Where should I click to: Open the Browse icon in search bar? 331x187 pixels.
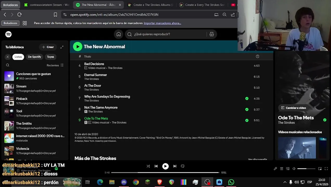pos(212,34)
